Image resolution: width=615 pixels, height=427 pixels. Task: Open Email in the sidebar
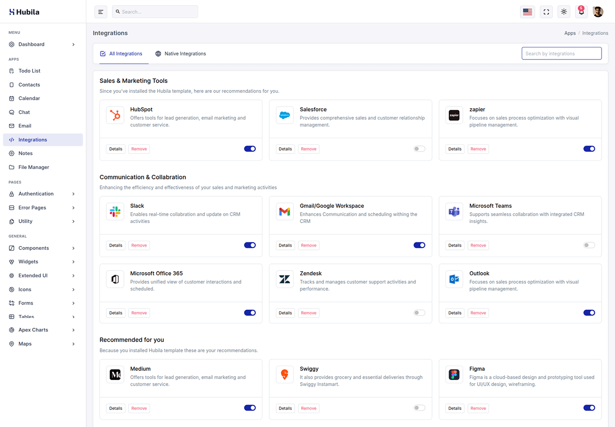pos(43,126)
